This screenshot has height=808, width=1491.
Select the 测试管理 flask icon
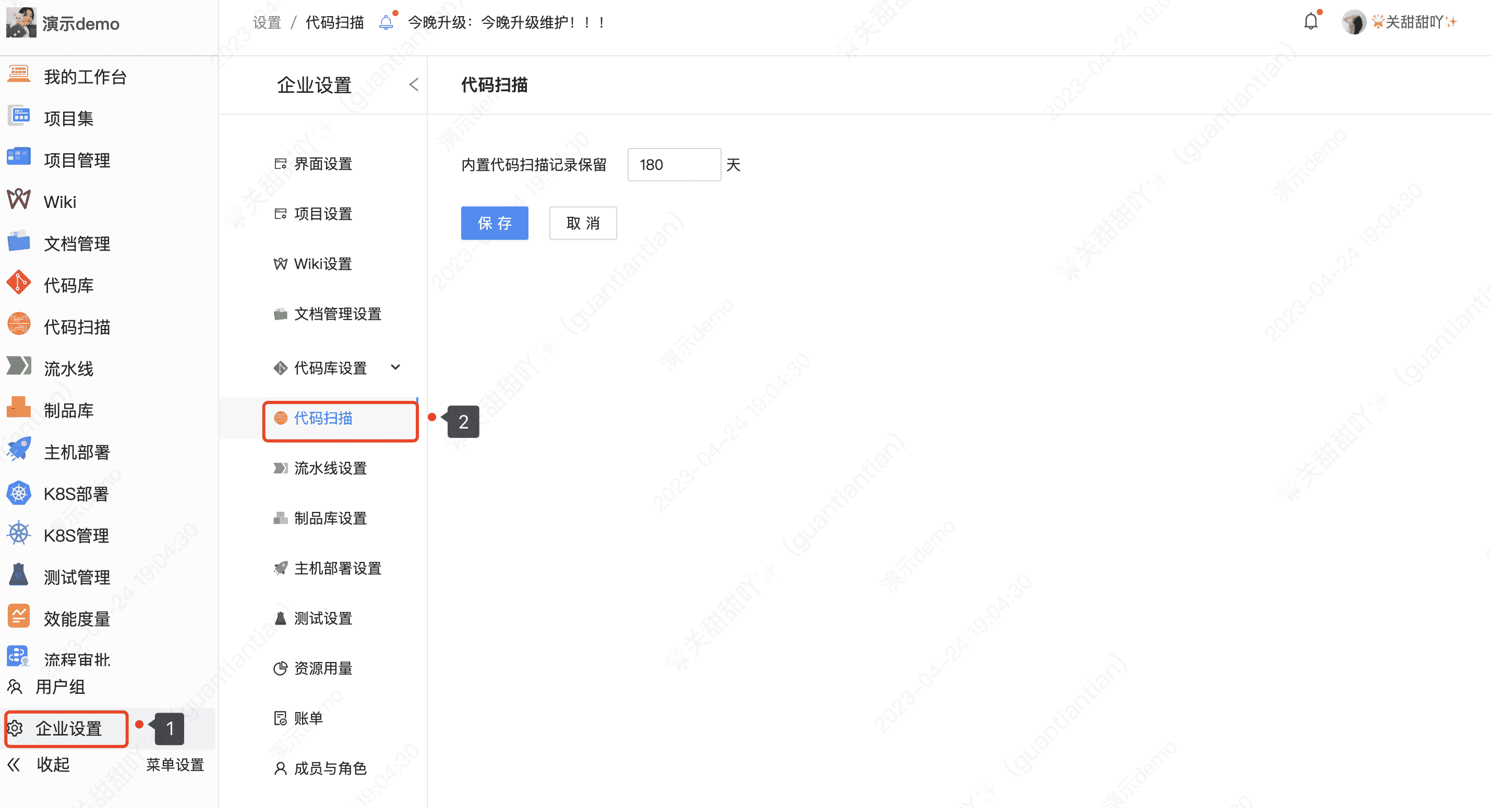point(18,576)
